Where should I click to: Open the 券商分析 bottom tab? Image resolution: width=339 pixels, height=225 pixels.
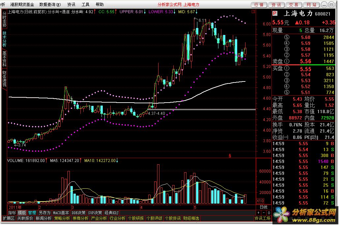coord(80,218)
